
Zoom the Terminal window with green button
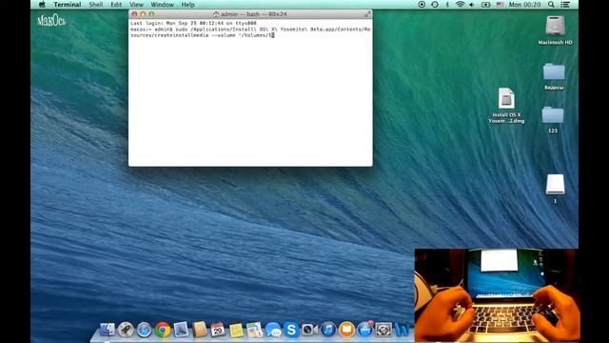[x=151, y=14]
